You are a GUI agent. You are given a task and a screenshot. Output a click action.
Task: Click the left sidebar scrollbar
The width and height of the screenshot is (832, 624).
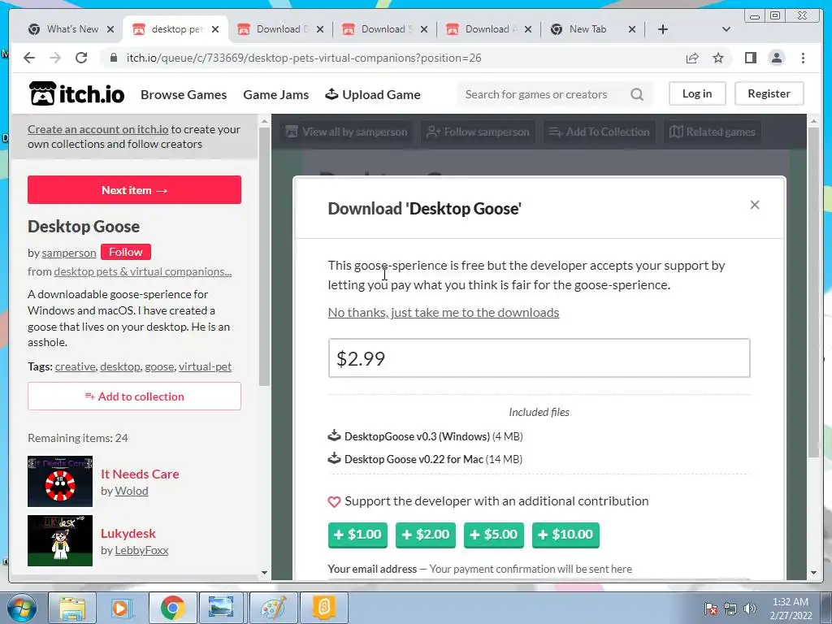click(x=264, y=256)
